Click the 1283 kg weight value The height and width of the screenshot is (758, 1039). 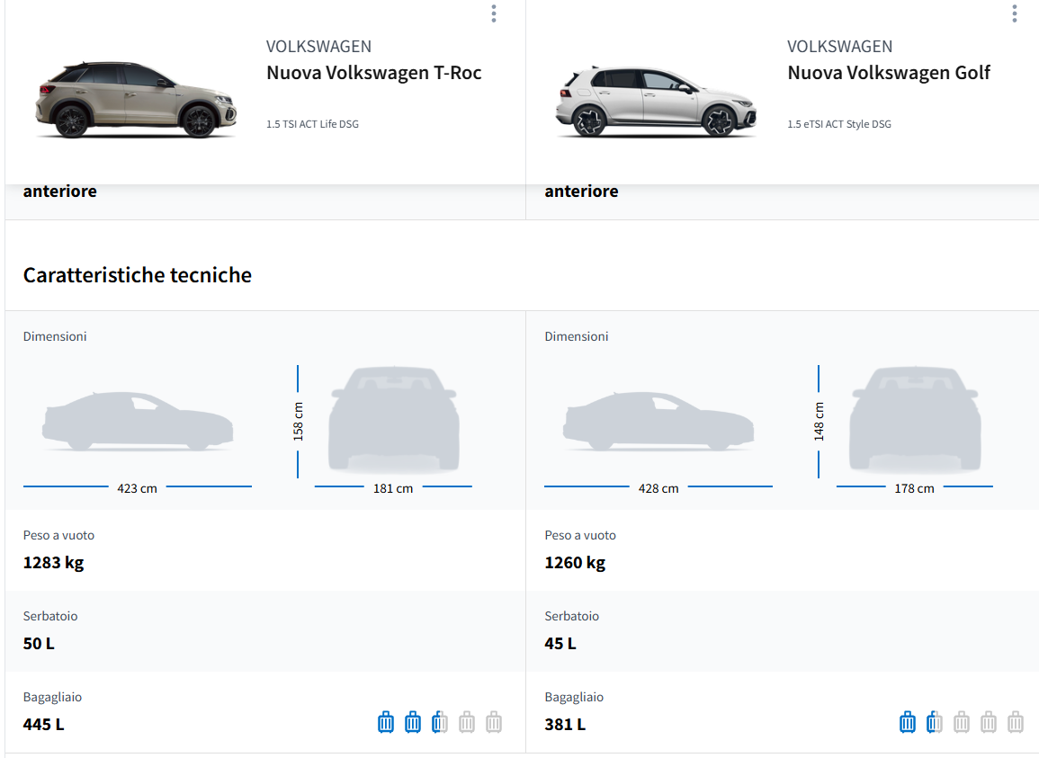[x=54, y=563]
